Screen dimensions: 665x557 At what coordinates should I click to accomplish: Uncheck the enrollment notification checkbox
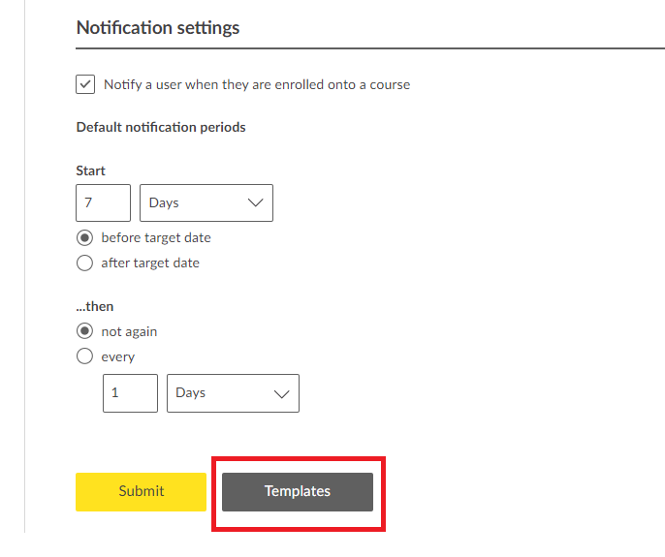click(85, 84)
